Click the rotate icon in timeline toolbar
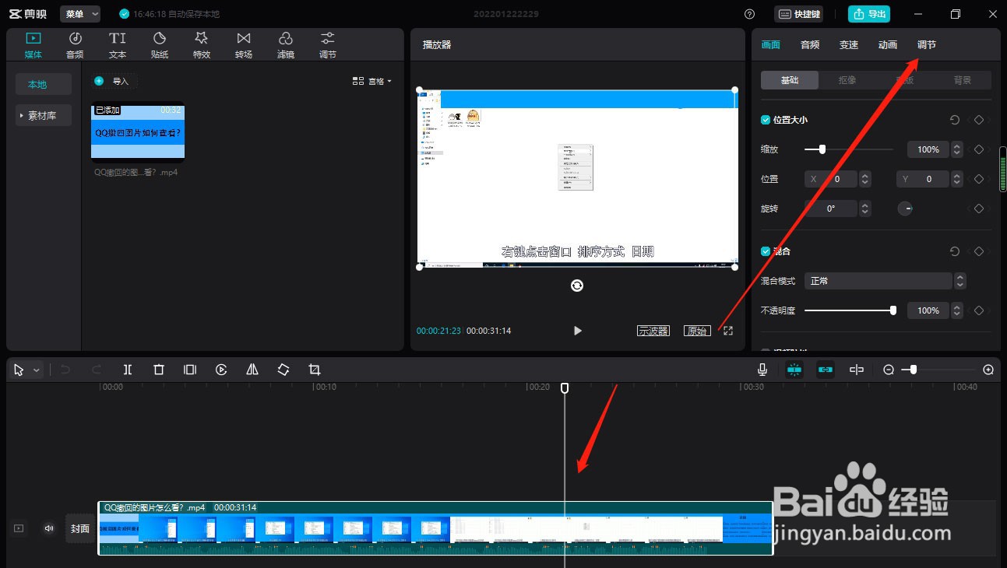1007x568 pixels. (x=283, y=370)
